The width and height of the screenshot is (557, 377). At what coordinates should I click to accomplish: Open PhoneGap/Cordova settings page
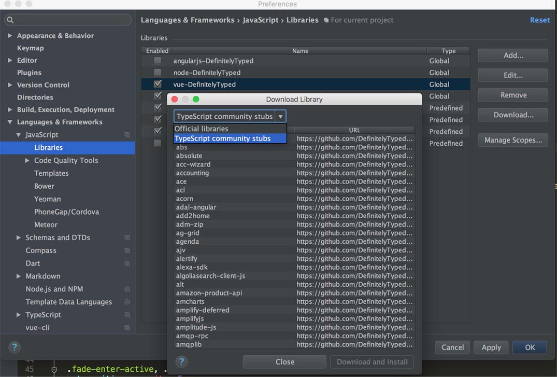[x=66, y=212]
